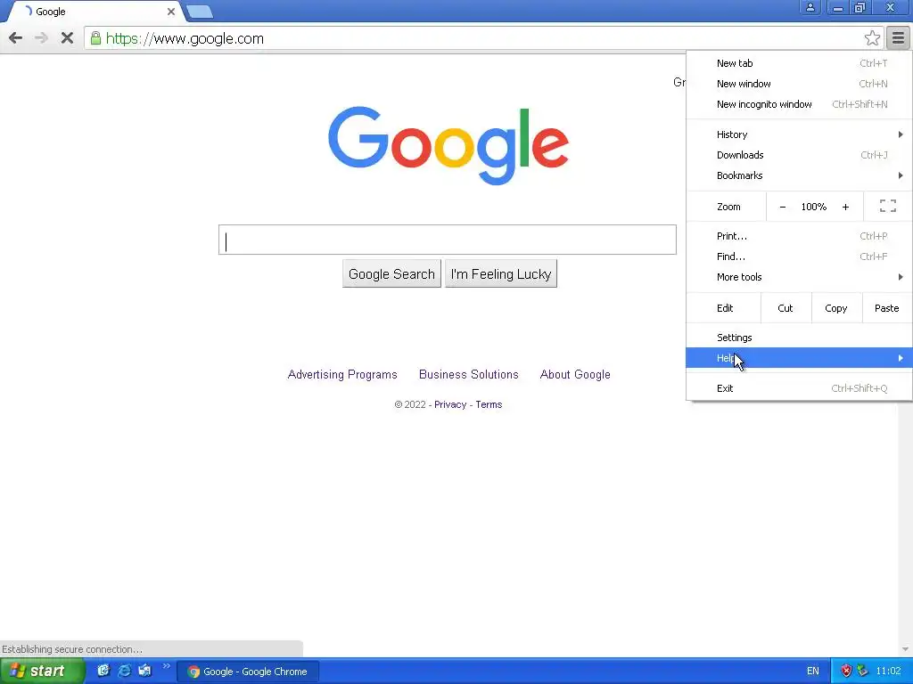The width and height of the screenshot is (913, 684).
Task: Click the EN language indicator
Action: click(x=813, y=672)
